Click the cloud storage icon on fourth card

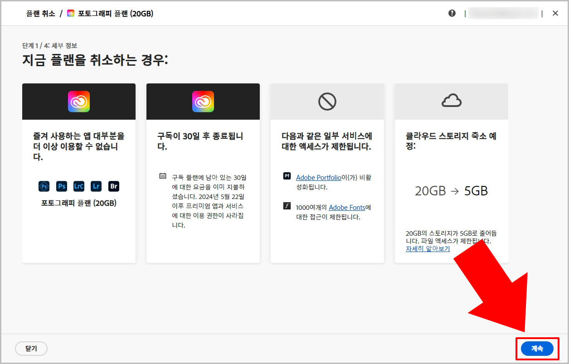451,101
